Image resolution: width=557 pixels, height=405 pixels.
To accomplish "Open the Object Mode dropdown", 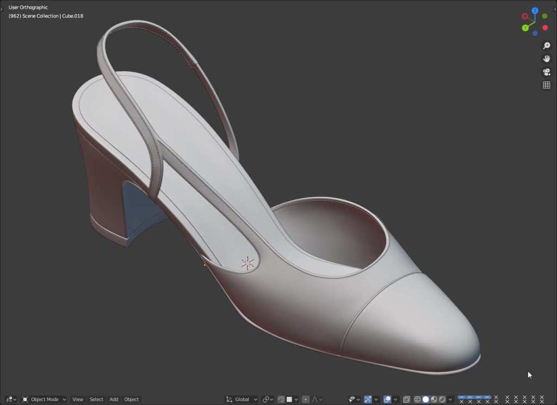I will (x=44, y=400).
